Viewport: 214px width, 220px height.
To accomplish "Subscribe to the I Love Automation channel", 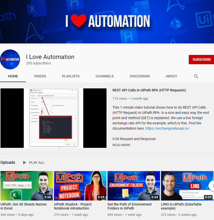I will pyautogui.click(x=201, y=59).
